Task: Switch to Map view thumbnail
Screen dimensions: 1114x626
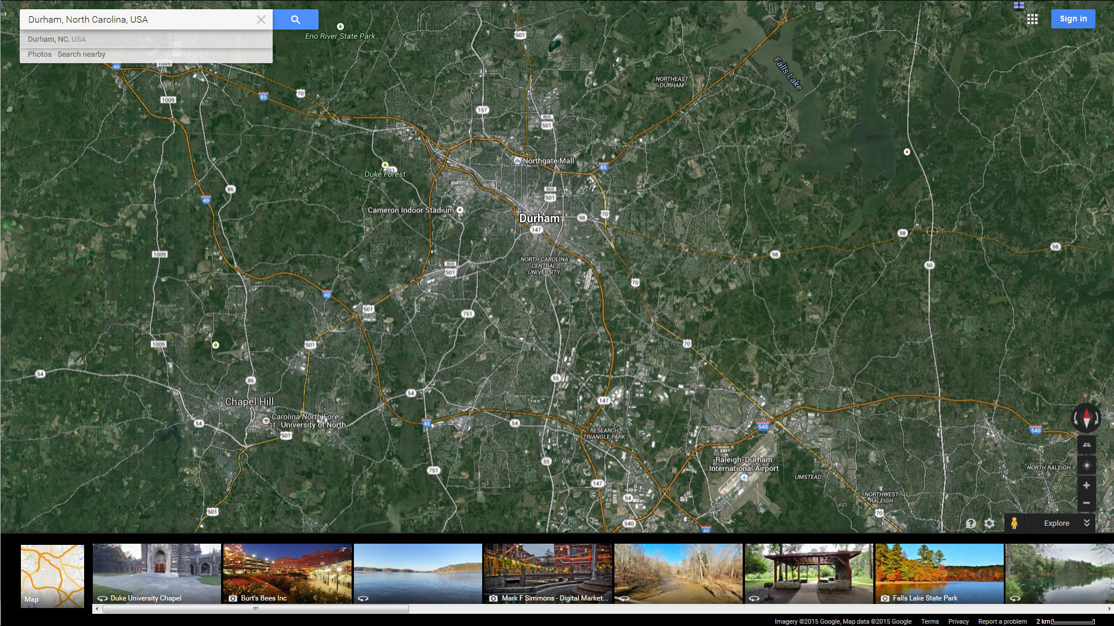Action: tap(52, 576)
